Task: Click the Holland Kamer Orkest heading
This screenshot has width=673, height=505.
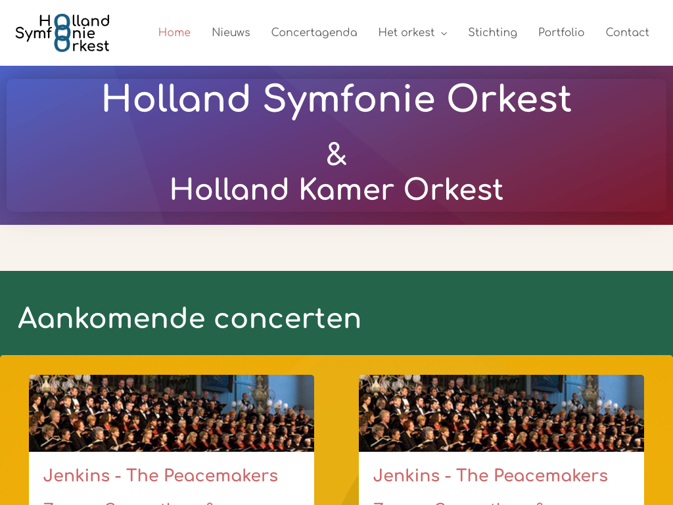Action: click(336, 189)
